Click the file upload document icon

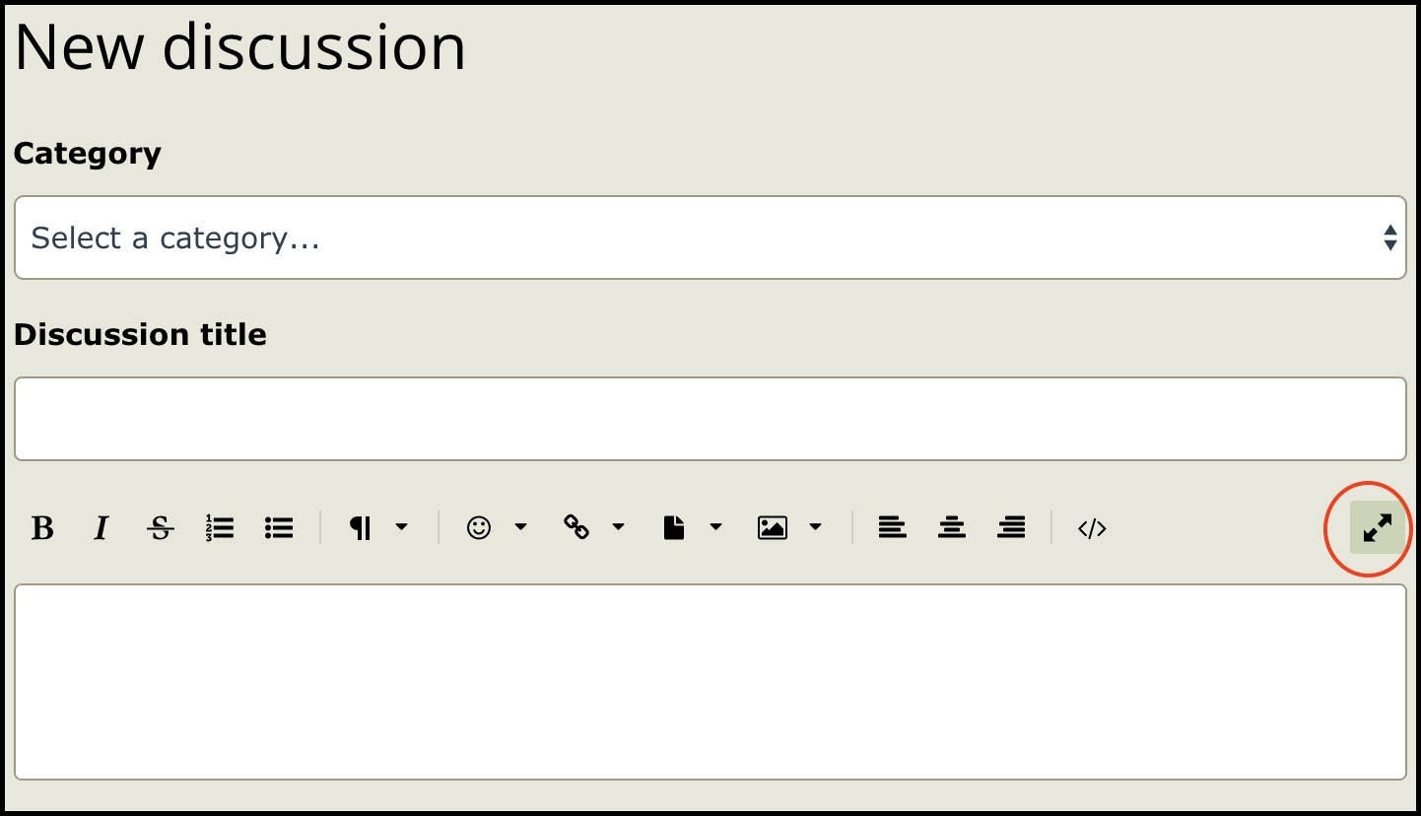(674, 528)
